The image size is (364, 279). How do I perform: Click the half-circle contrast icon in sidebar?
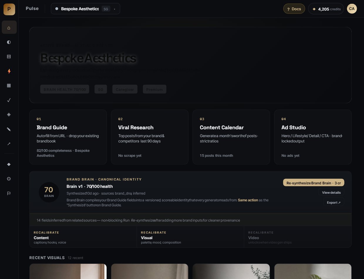(9, 42)
